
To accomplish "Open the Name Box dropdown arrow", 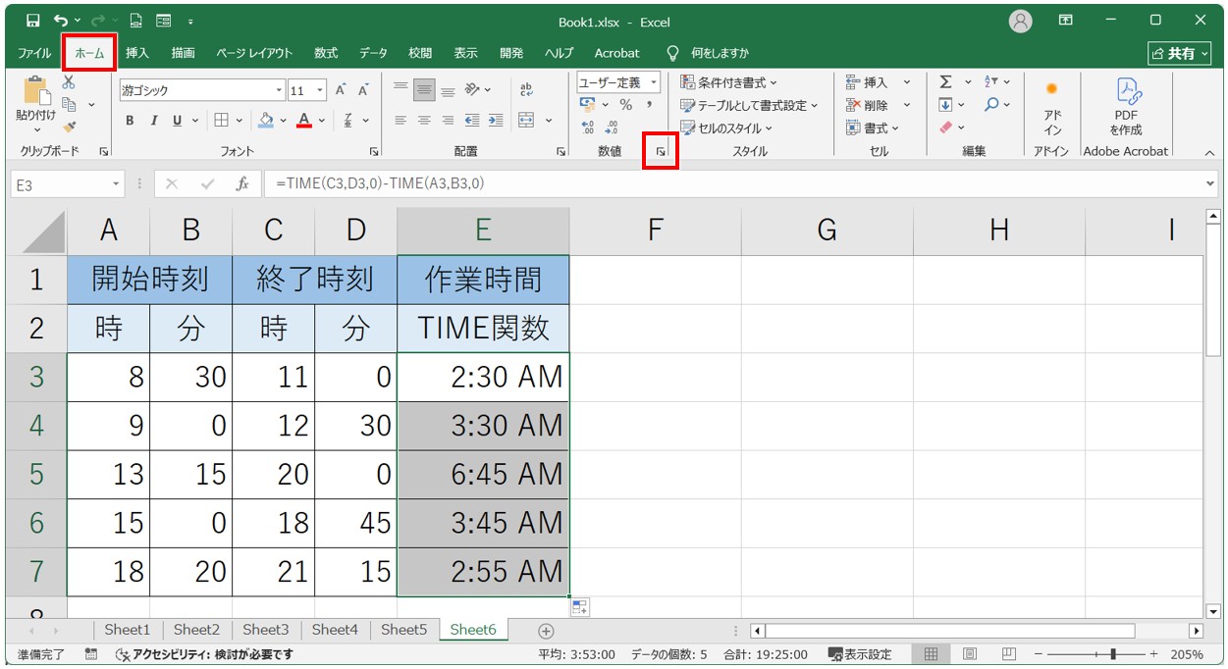I will coord(117,183).
